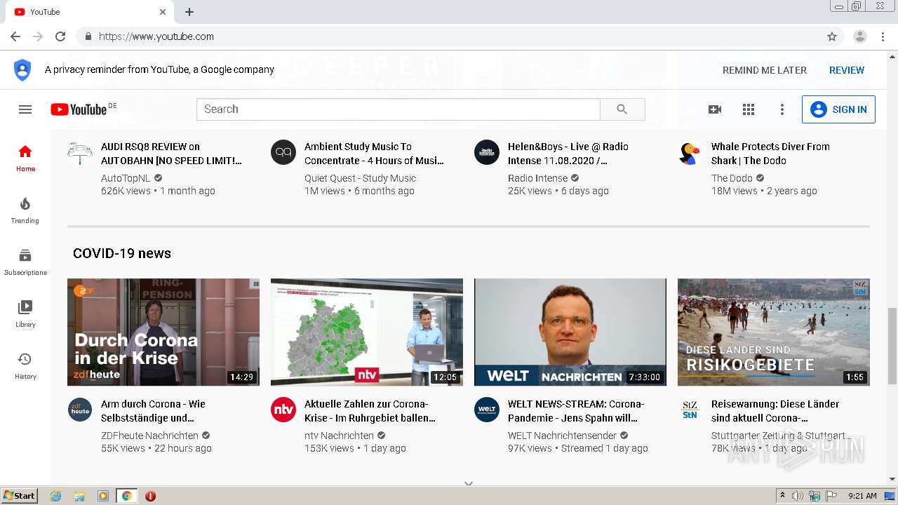Reload the page in Chrome

[x=60, y=36]
